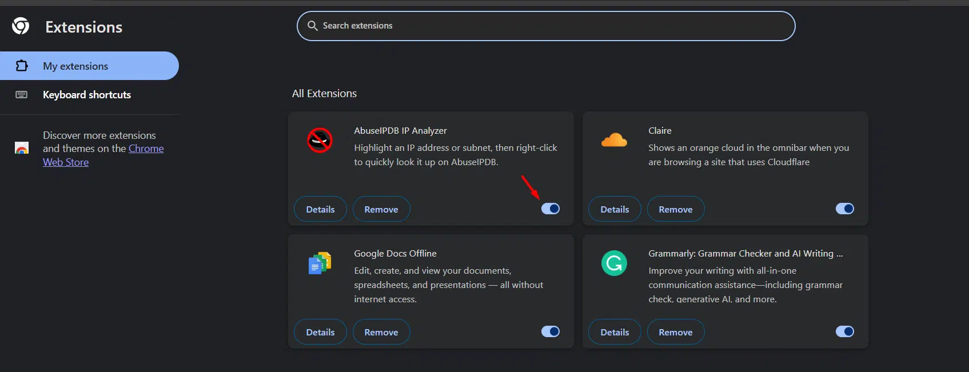Open the My extensions section
969x372 pixels.
(x=89, y=66)
